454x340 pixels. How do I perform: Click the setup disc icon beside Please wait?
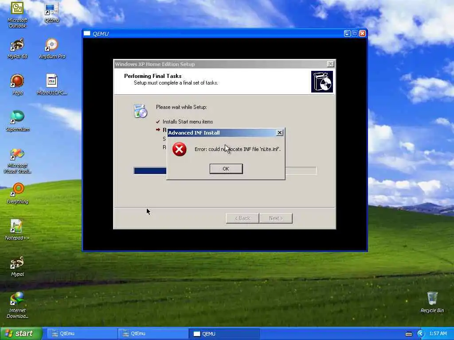[x=141, y=111]
